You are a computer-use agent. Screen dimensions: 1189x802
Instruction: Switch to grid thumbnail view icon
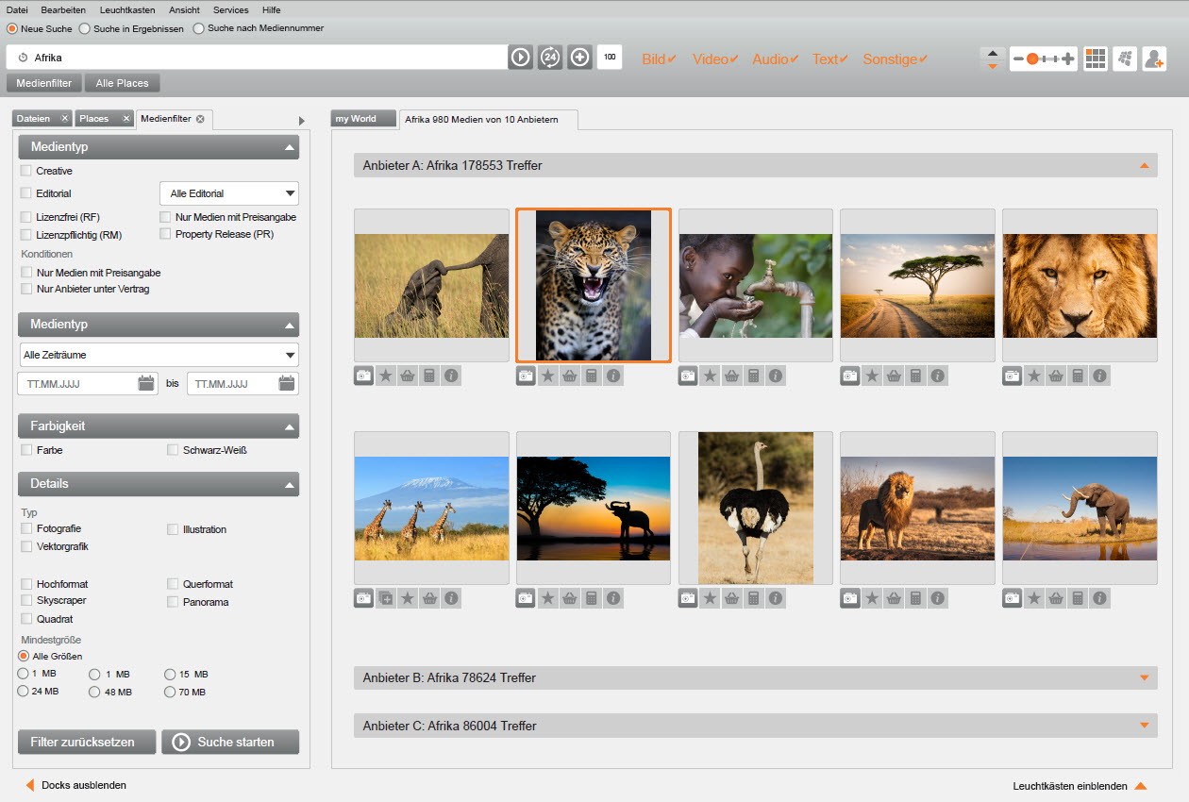coord(1095,58)
